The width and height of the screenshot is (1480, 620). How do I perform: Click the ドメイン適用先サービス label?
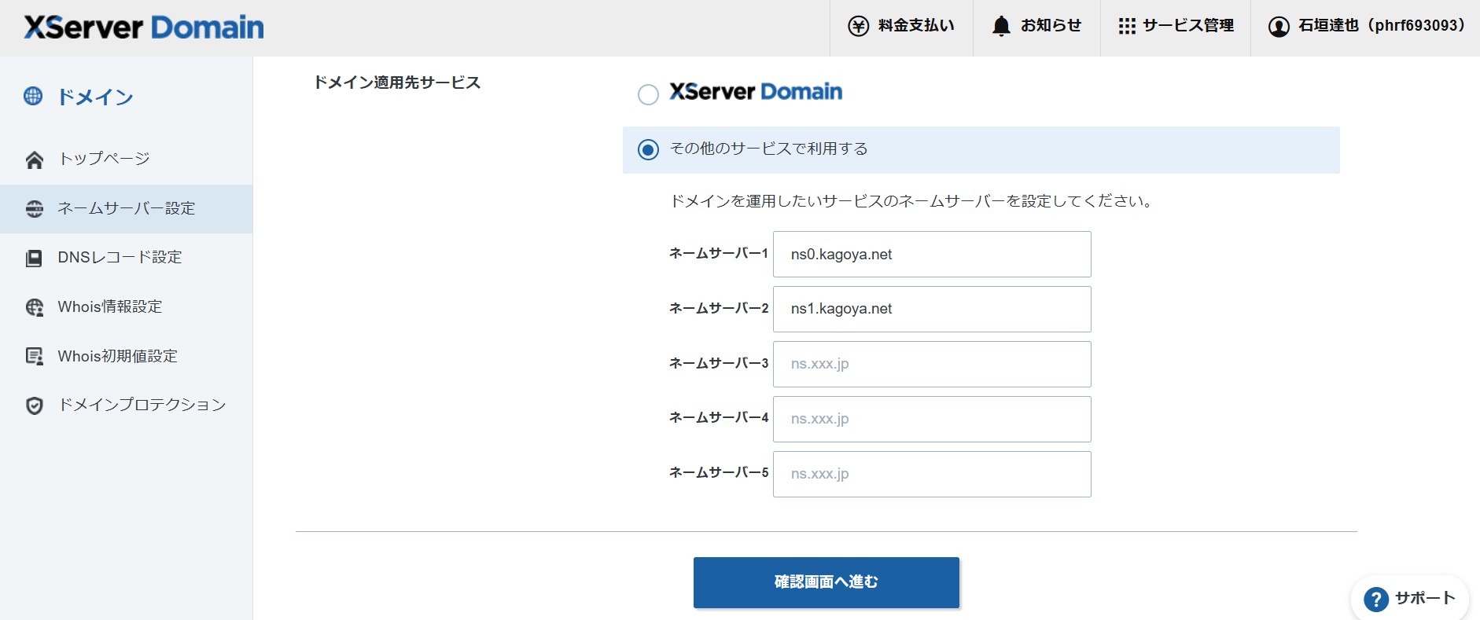coord(397,83)
